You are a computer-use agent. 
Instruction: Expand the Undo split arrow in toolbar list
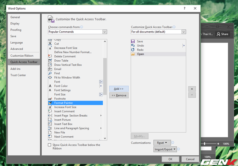pos(184,46)
